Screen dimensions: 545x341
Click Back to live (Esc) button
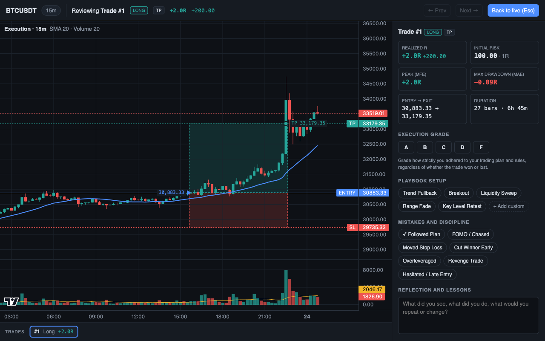click(513, 11)
